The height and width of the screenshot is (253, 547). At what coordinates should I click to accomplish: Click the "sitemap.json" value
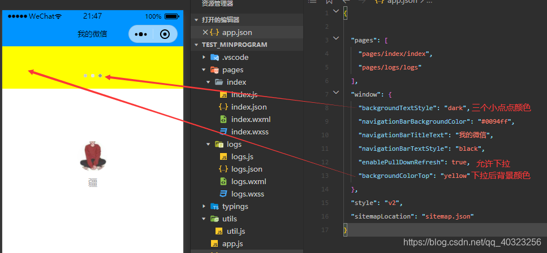coord(447,216)
